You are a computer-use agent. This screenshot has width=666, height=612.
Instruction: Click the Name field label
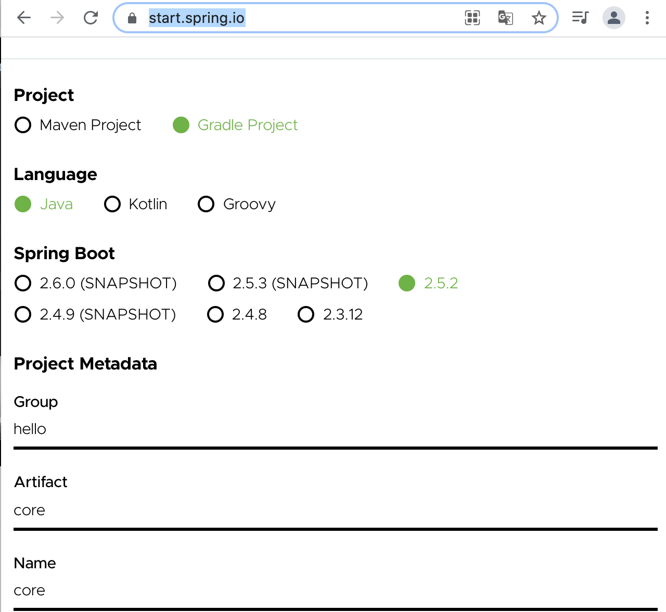[35, 563]
